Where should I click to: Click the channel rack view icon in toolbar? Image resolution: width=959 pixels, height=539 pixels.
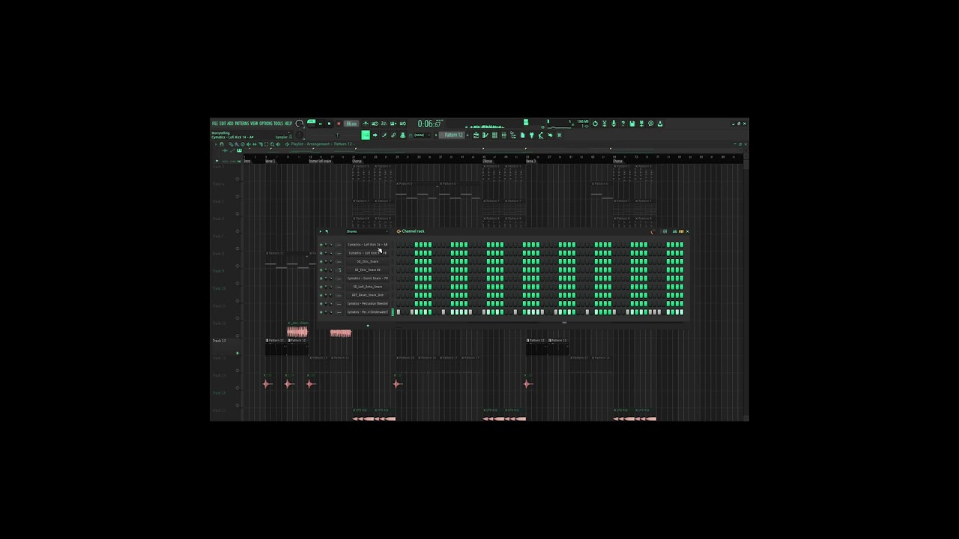click(x=494, y=135)
